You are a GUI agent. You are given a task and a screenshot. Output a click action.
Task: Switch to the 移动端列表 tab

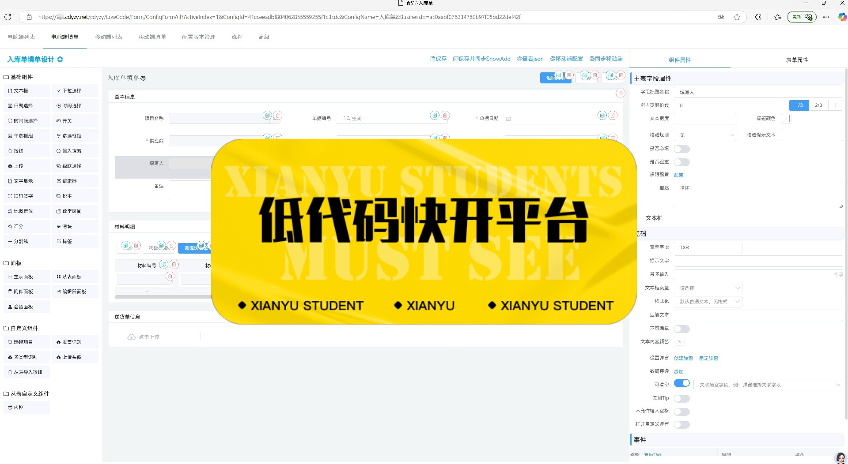tap(109, 37)
